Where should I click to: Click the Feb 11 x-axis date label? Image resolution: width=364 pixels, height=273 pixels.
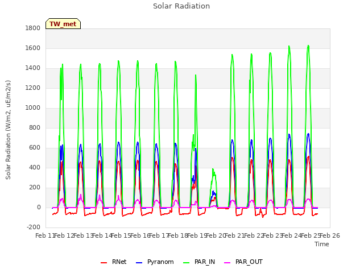click(x=45, y=235)
